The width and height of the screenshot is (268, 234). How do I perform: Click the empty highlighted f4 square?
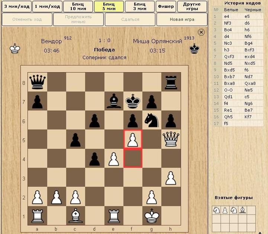coord(133,158)
